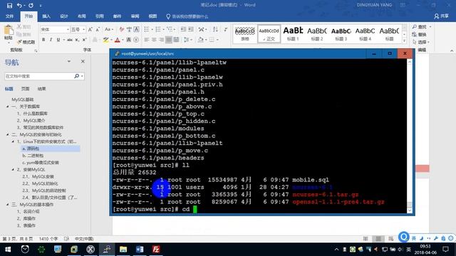This screenshot has height=256, width=456.
Task: Click the Increase Indent icon
Action: pyautogui.click(x=191, y=29)
